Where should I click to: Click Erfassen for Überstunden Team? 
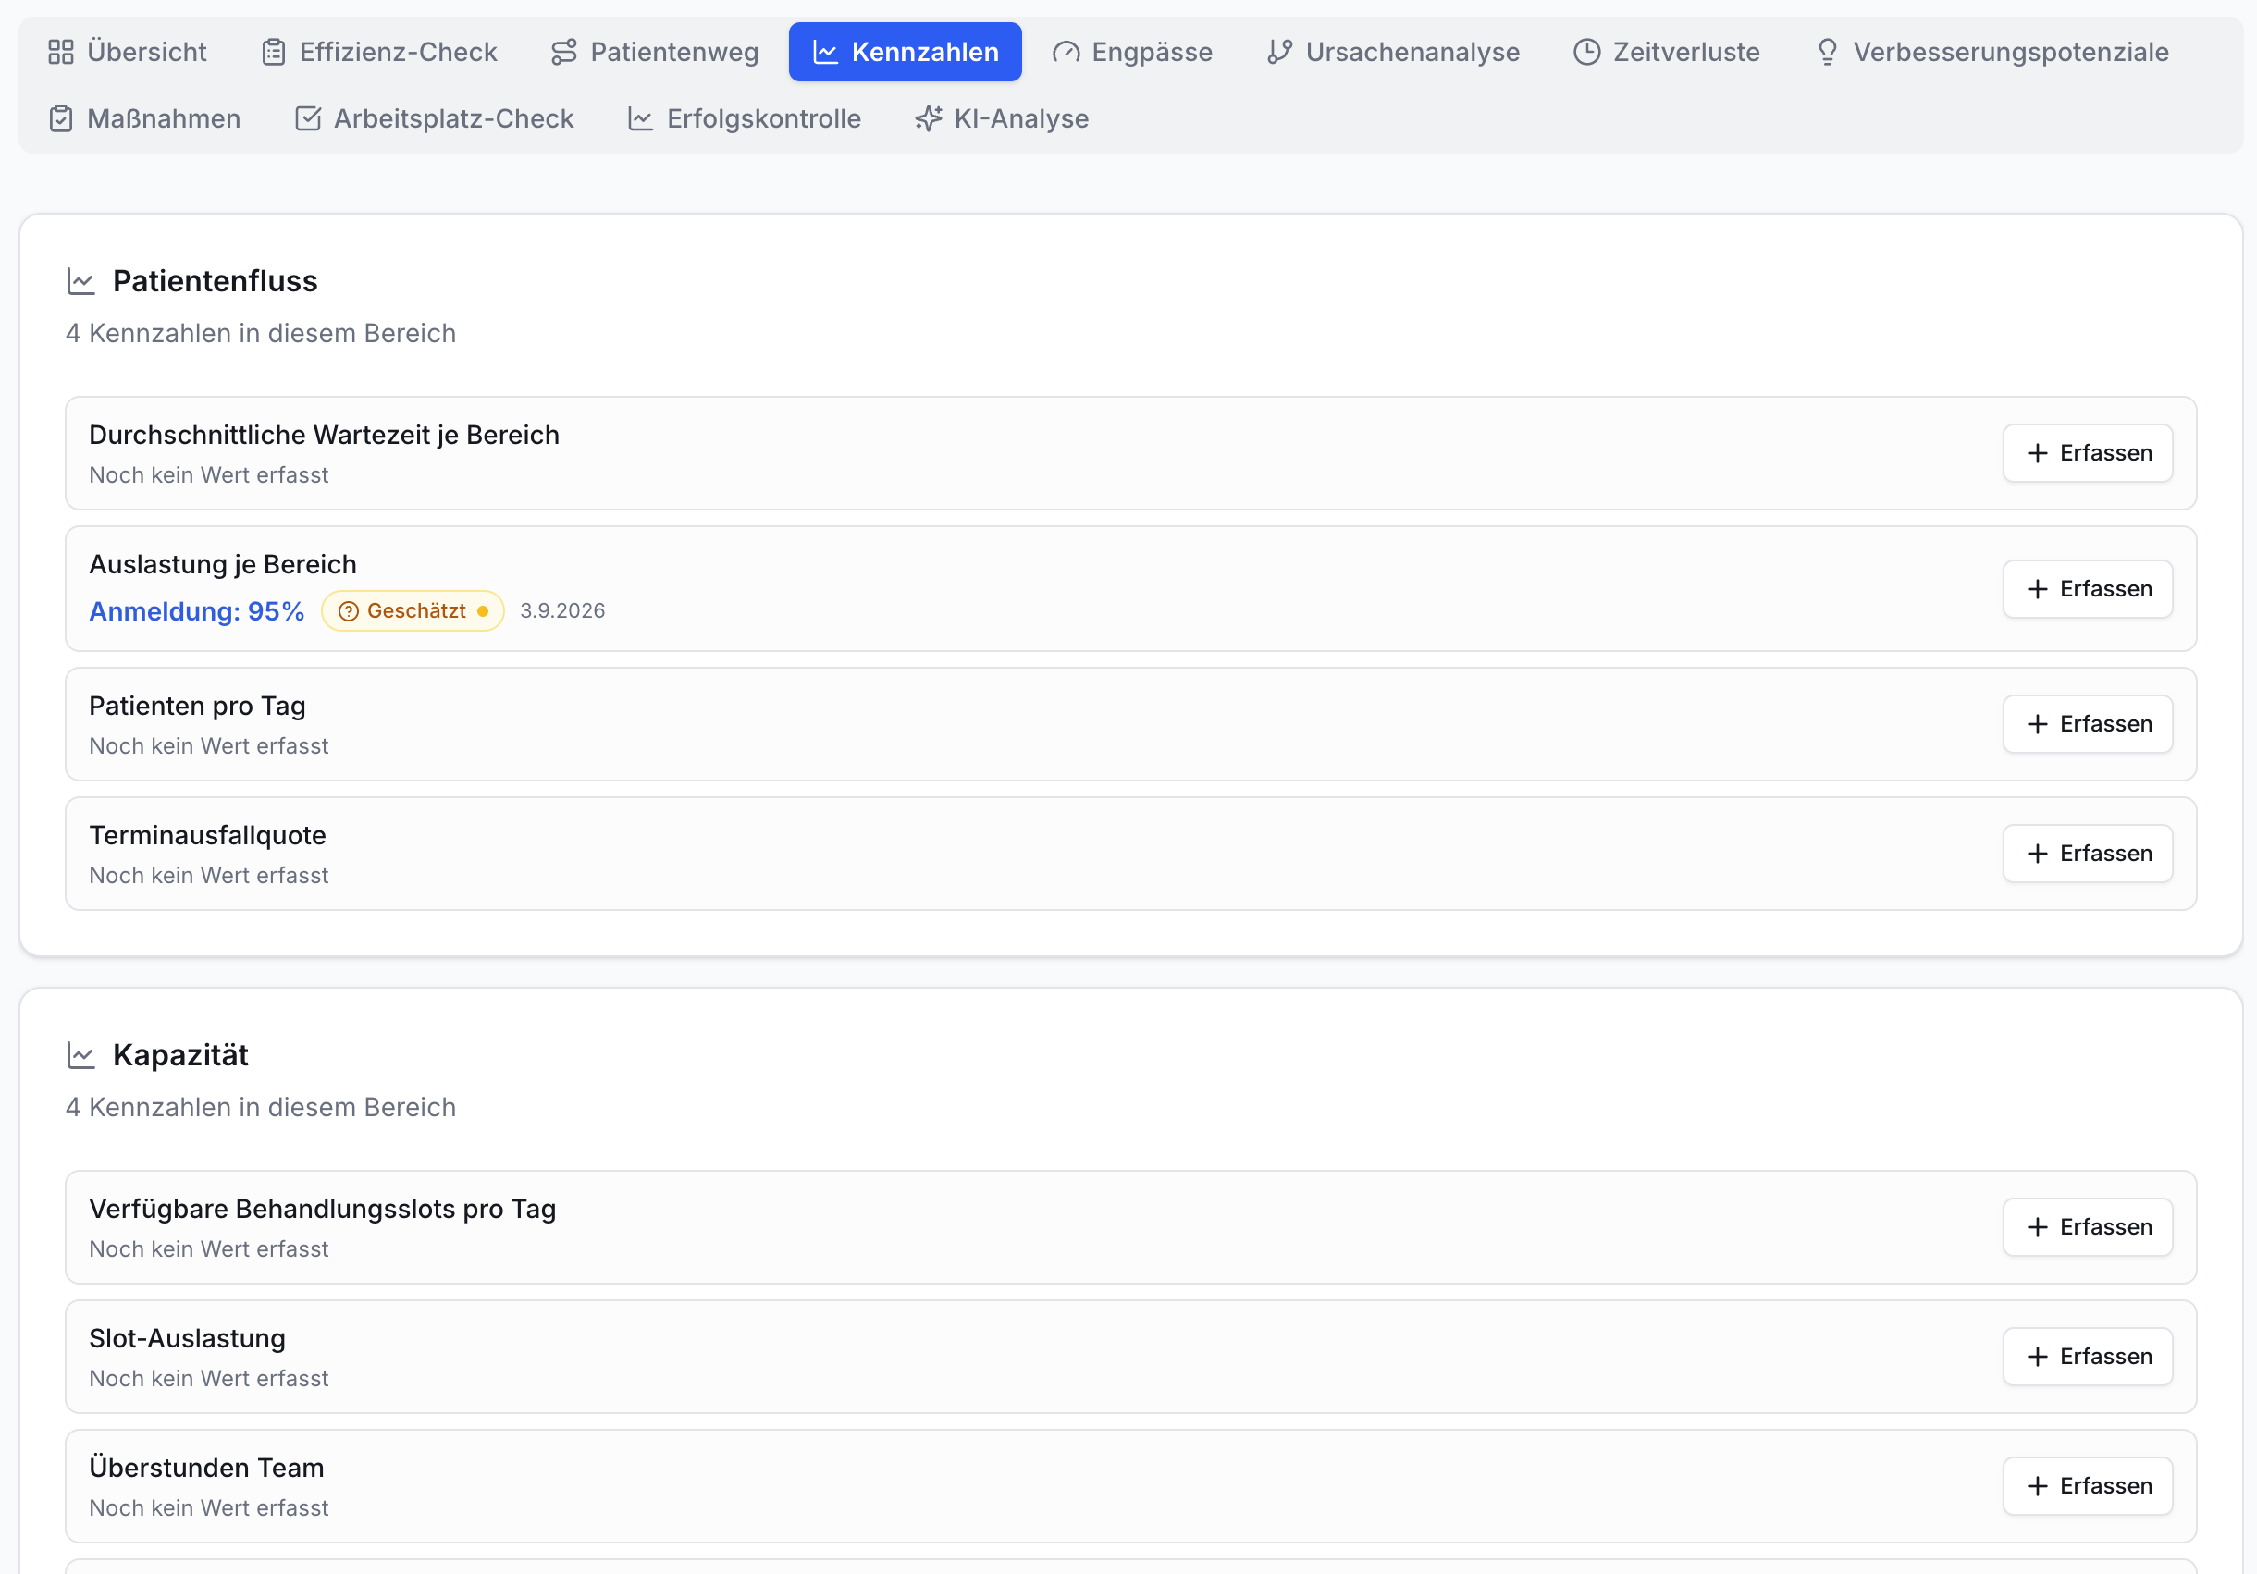(x=2088, y=1486)
